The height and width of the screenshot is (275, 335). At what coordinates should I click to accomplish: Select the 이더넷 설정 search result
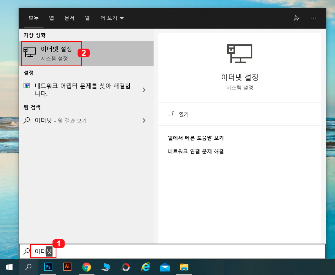(x=51, y=52)
